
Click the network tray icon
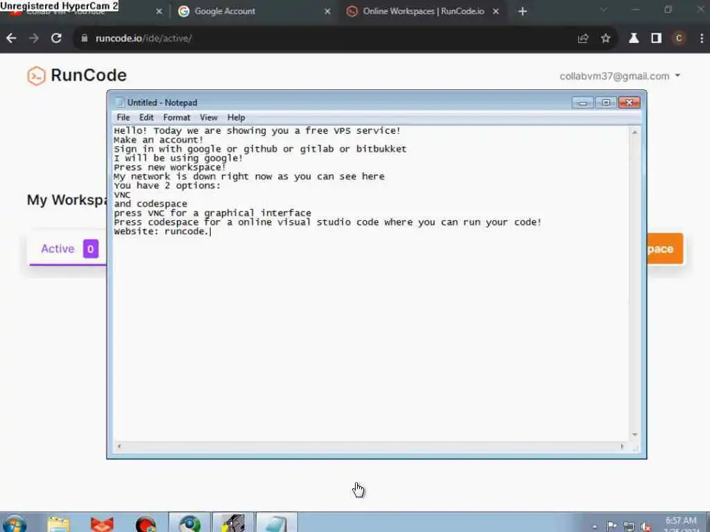tap(629, 526)
